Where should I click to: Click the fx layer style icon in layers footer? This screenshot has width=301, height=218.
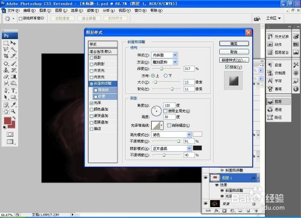pos(216,211)
